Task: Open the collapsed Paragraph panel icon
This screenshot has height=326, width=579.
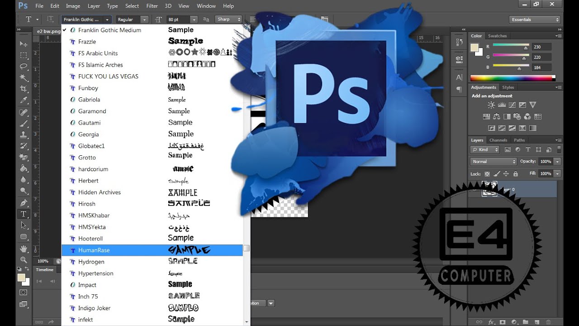Action: click(x=459, y=89)
